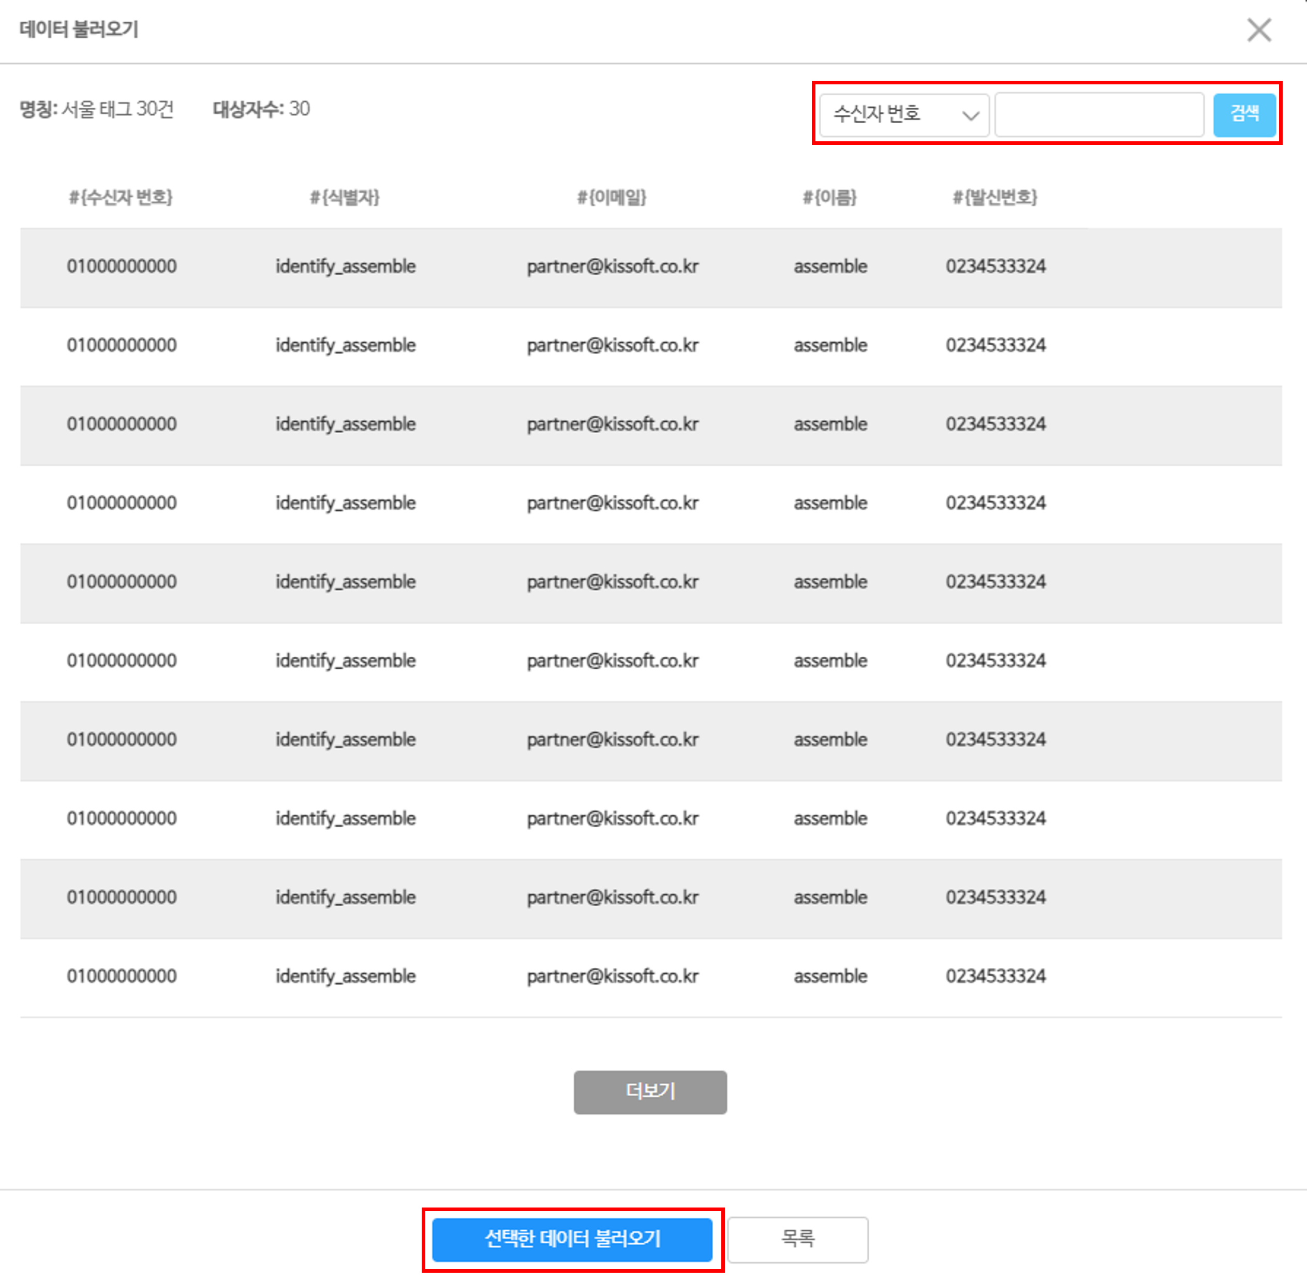Click the #{수신자 번호} column header
Image resolution: width=1307 pixels, height=1281 pixels.
pos(121,197)
